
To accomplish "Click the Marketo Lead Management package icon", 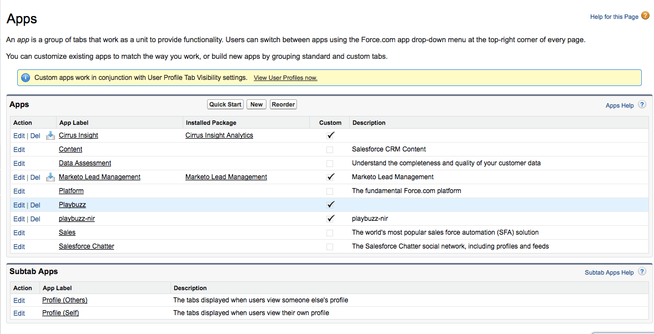I will (x=50, y=177).
